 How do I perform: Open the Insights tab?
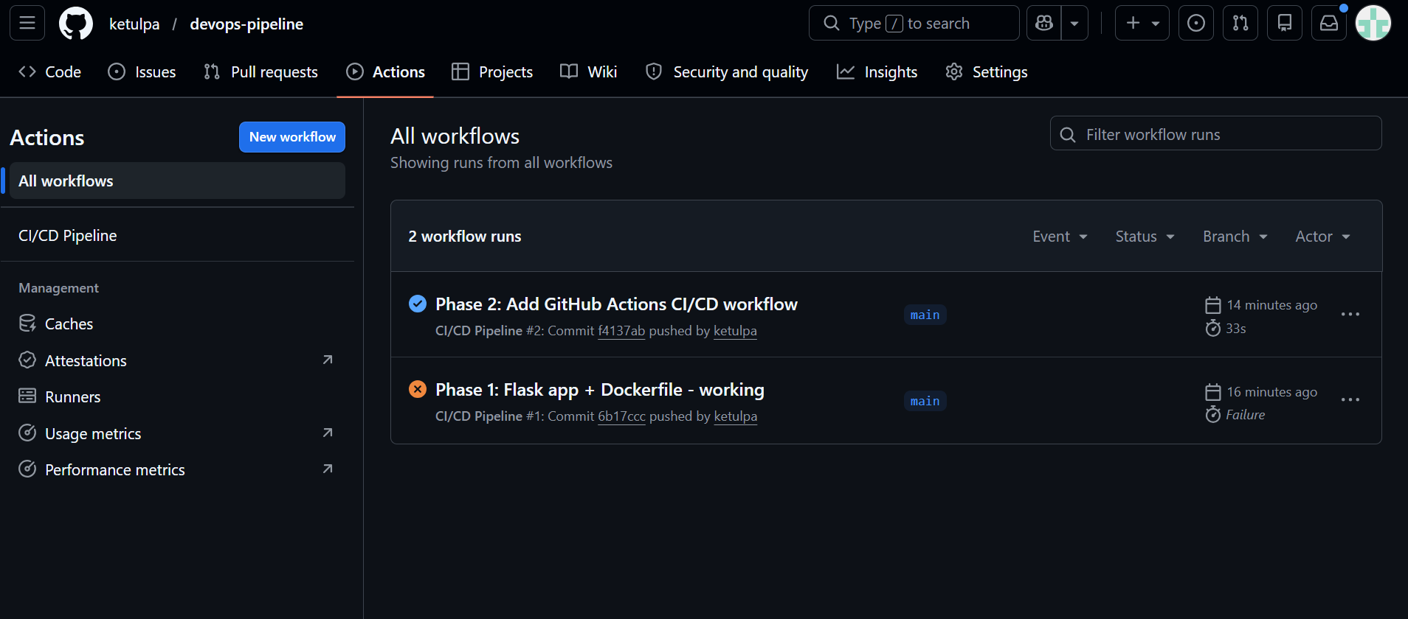pyautogui.click(x=877, y=71)
